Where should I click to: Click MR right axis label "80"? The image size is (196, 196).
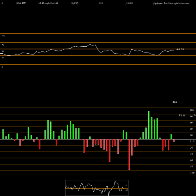(191, 116)
